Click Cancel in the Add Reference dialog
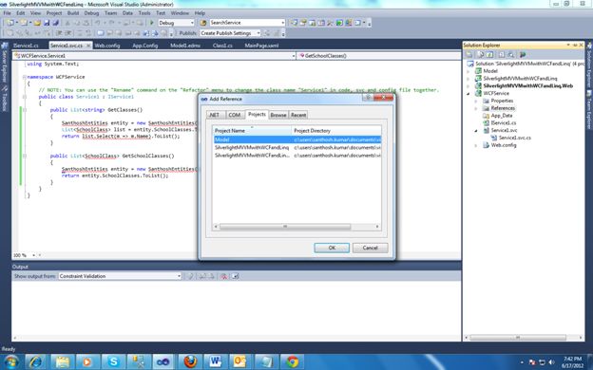The image size is (593, 370). (370, 248)
